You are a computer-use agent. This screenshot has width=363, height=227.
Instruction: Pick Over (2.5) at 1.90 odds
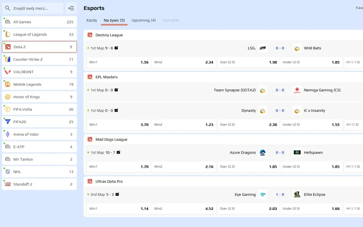tap(248, 62)
